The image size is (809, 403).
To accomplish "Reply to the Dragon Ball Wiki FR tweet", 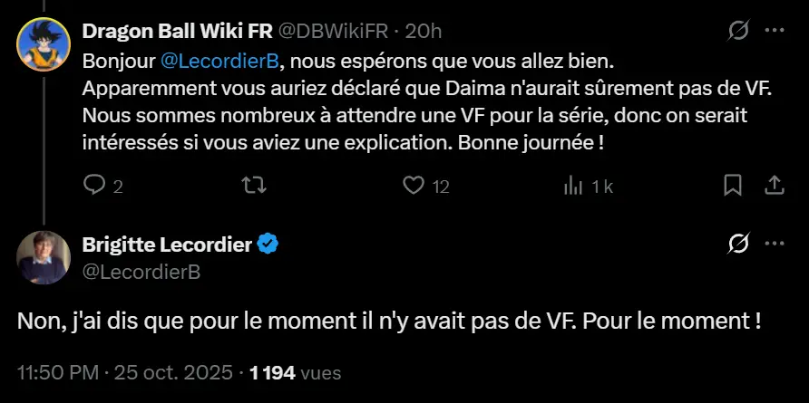I will [96, 186].
